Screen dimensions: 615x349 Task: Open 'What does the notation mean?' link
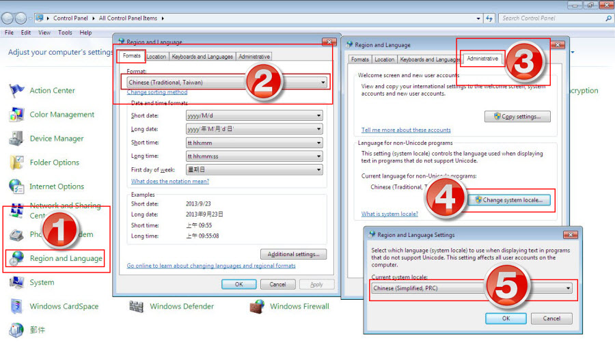coord(170,182)
